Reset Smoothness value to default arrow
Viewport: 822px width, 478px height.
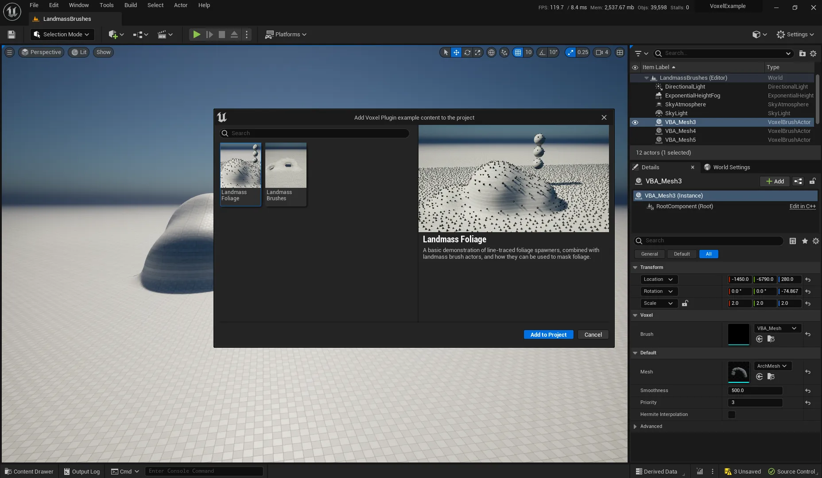[x=808, y=391]
